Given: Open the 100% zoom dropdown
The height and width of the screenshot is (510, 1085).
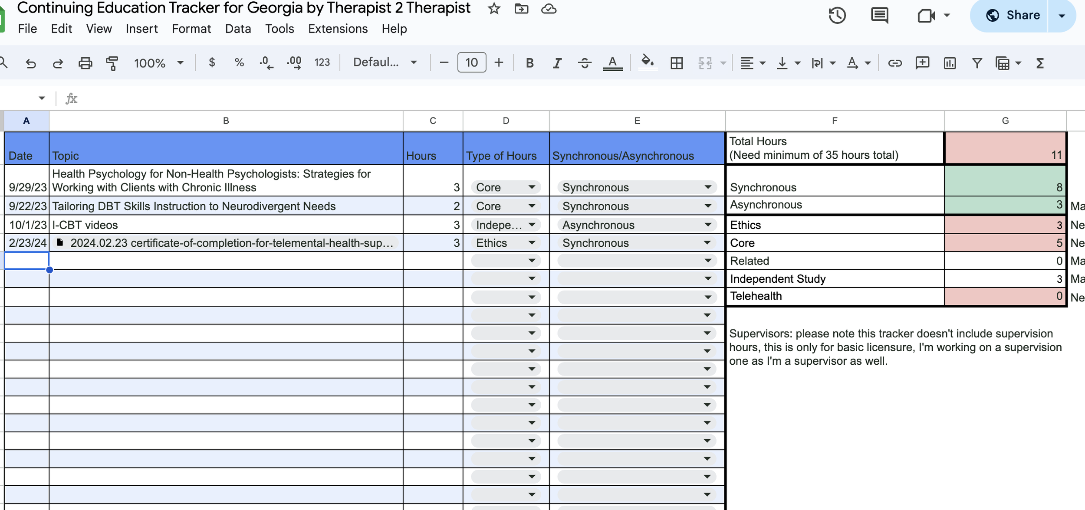Looking at the screenshot, I should pos(158,63).
